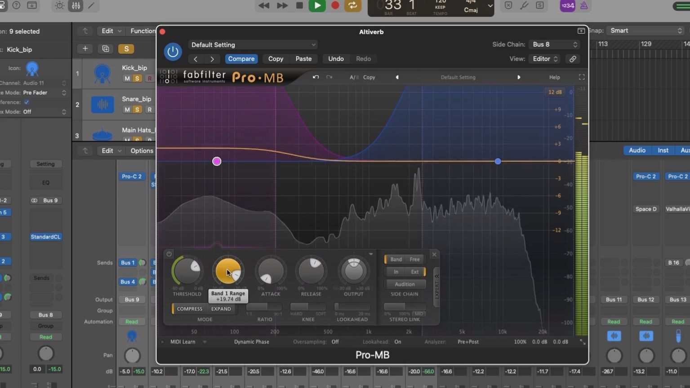Open mixer Edit menu
The width and height of the screenshot is (690, 388).
pyautogui.click(x=111, y=151)
